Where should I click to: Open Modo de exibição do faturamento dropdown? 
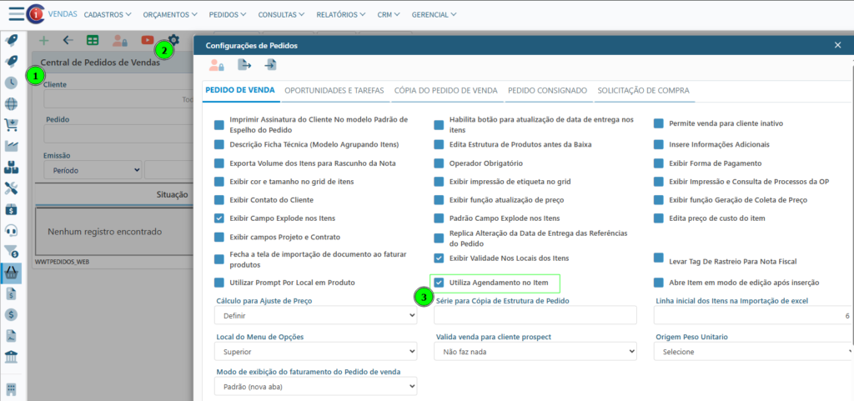coord(316,387)
